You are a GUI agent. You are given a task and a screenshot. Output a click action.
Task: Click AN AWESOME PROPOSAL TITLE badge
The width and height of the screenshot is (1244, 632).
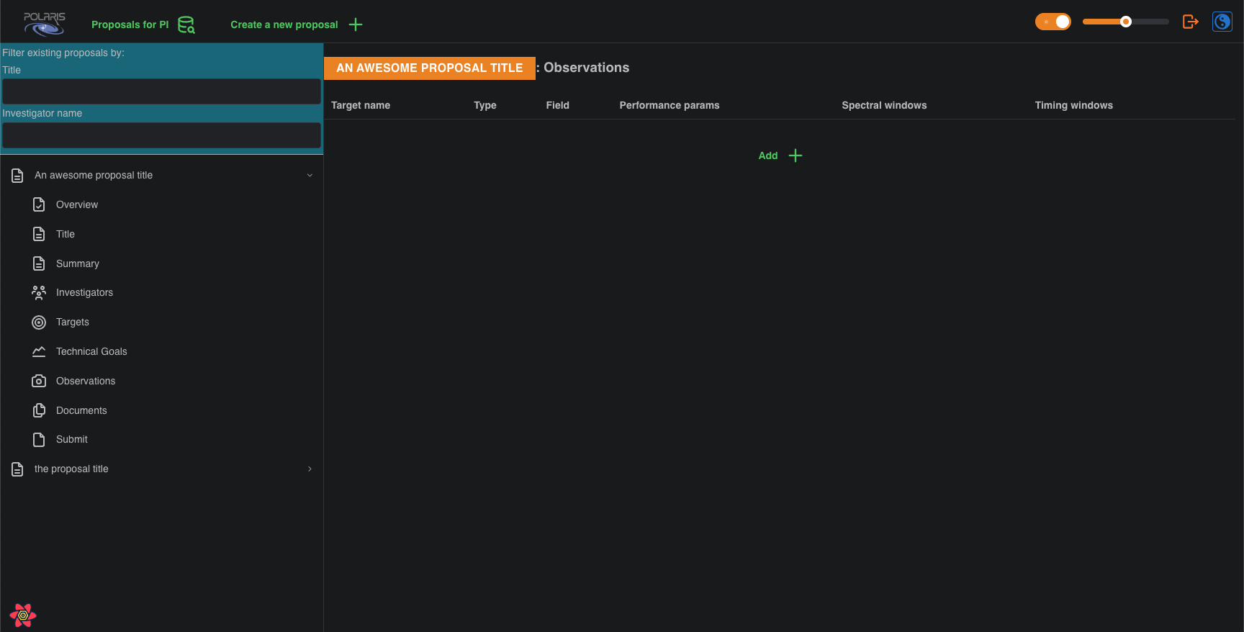(x=430, y=68)
